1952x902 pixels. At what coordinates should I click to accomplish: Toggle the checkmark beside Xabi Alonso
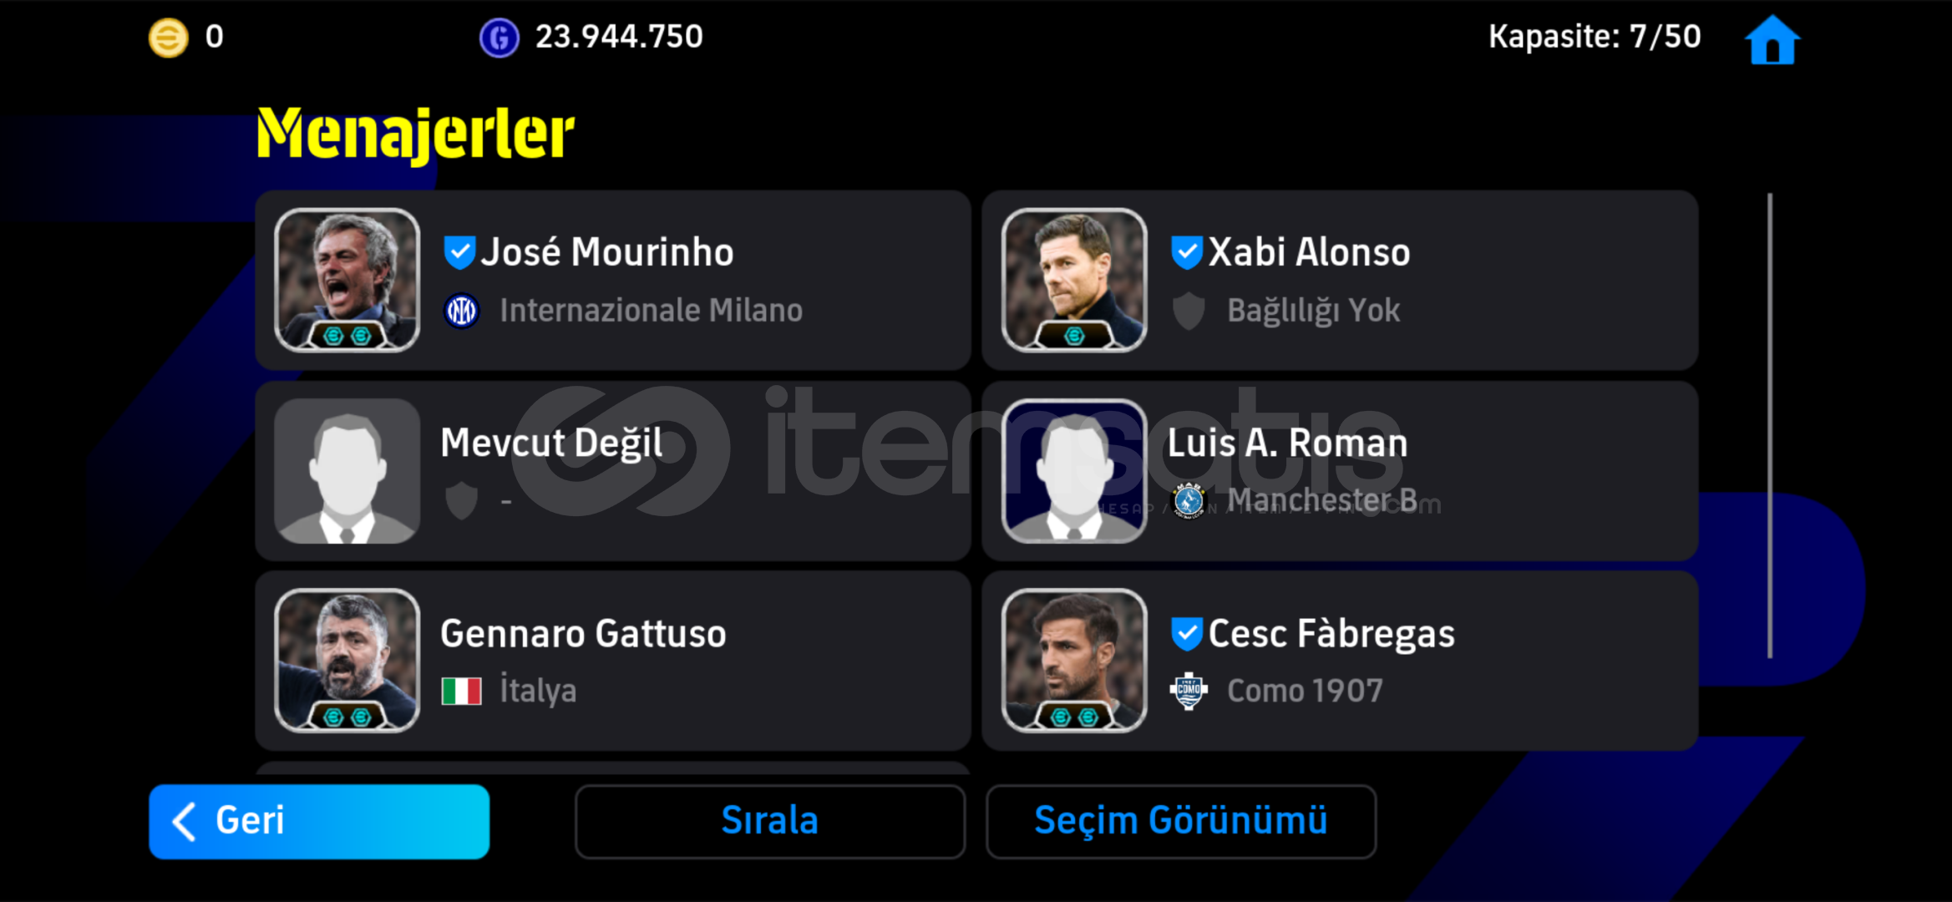[1186, 252]
